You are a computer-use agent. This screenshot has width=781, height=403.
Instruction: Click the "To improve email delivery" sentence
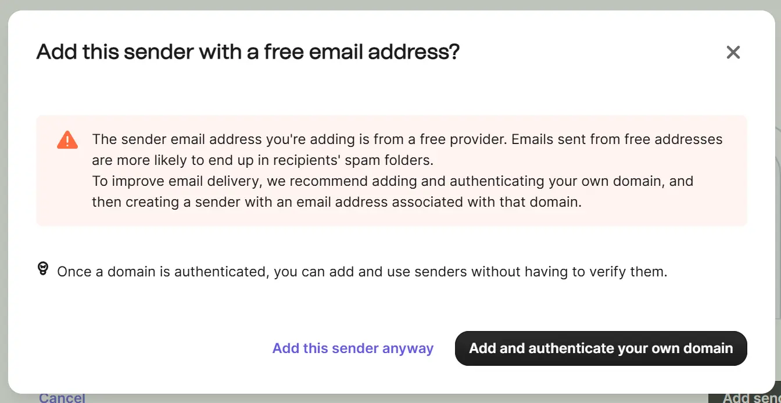[x=393, y=181]
